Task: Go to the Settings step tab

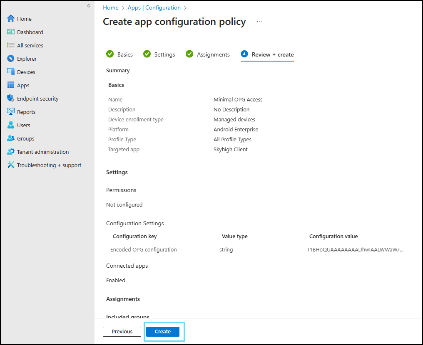Action: [x=159, y=54]
